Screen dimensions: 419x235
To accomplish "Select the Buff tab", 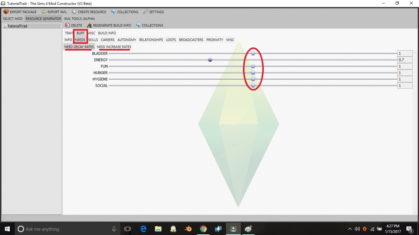I will coord(81,33).
